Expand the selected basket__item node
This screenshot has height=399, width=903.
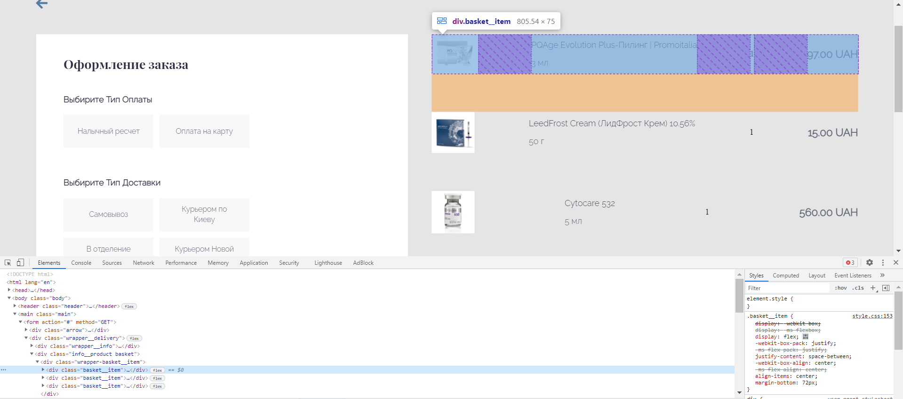pos(43,370)
